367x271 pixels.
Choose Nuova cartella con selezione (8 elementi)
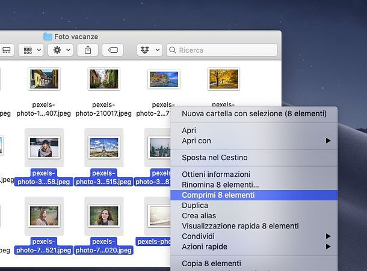click(x=254, y=113)
